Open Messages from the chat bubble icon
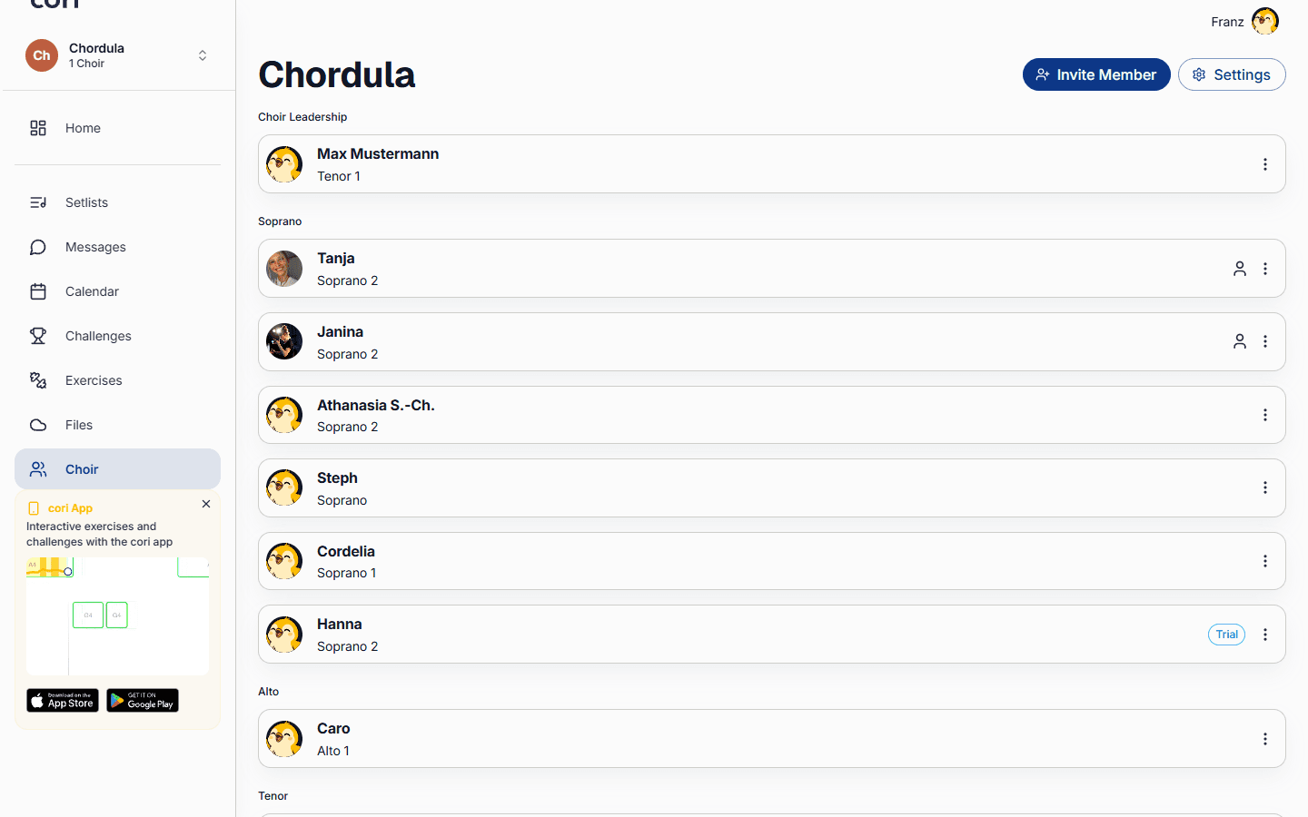1308x817 pixels. (x=38, y=247)
